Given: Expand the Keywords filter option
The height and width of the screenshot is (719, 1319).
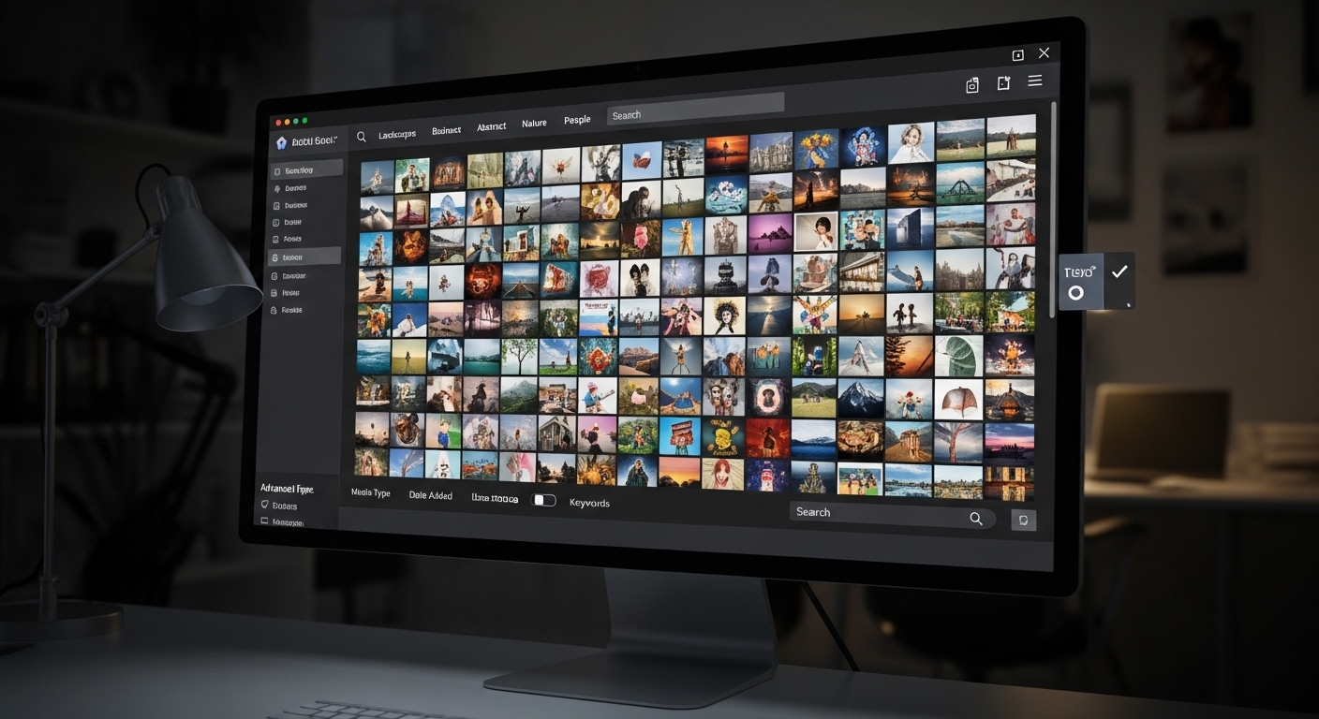Looking at the screenshot, I should click(589, 503).
